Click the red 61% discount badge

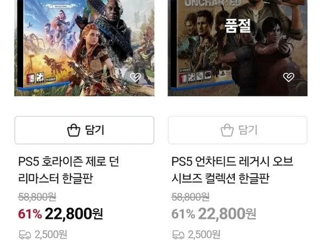[30, 214]
